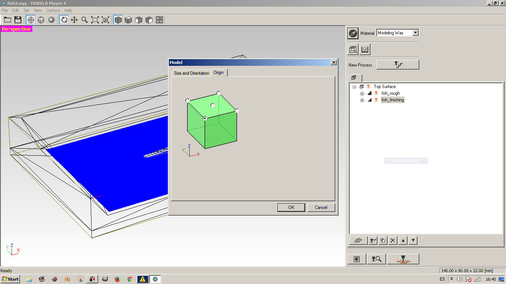Viewport: 506px width, 284px height.
Task: Select the zoom magnifier tool
Action: click(84, 20)
